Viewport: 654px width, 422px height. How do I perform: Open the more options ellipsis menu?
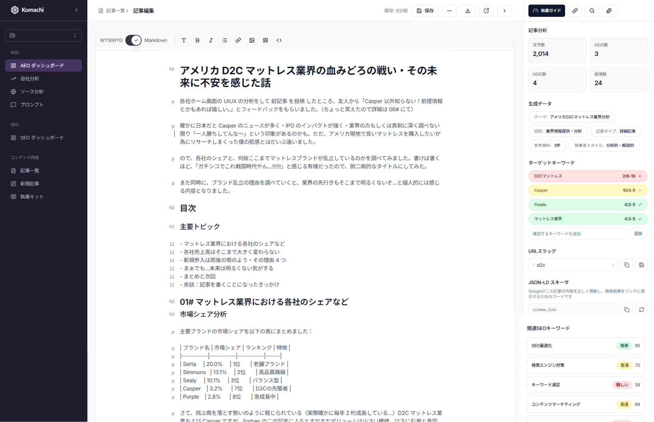449,11
